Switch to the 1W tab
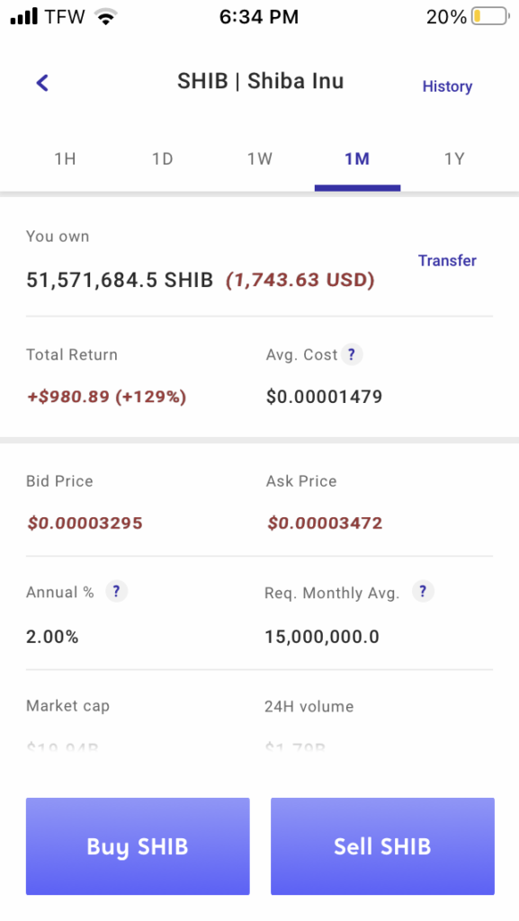The height and width of the screenshot is (921, 519). click(259, 159)
